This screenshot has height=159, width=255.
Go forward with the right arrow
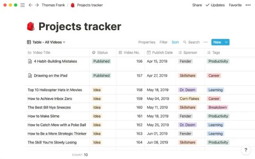click(37, 5)
